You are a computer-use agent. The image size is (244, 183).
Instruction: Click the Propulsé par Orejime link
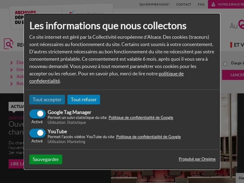pyautogui.click(x=197, y=159)
